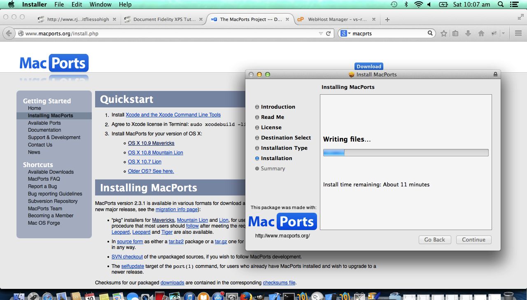The height and width of the screenshot is (300, 527).
Task: Open the OS X 10.9 Mavericks link
Action: pyautogui.click(x=151, y=143)
